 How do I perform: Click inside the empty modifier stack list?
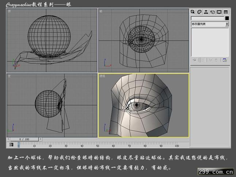tap(210, 42)
